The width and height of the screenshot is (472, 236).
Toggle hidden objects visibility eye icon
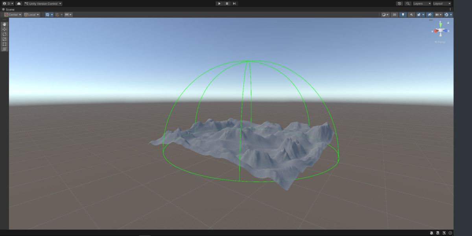(x=430, y=15)
